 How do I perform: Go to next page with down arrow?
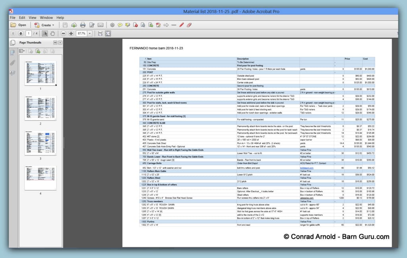coord(21,33)
